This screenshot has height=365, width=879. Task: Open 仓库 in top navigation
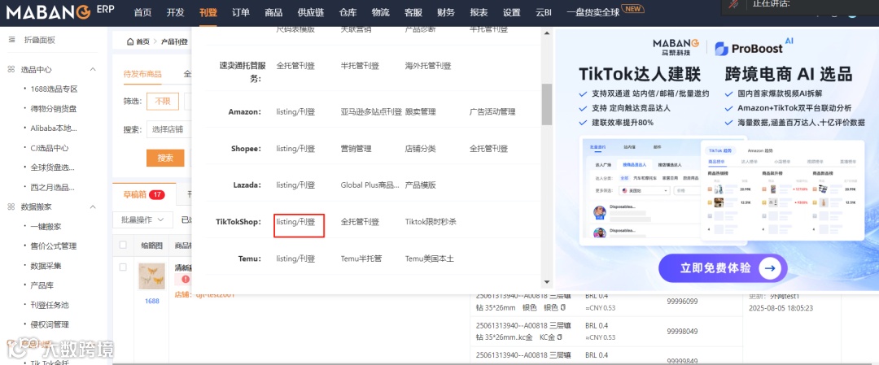348,12
